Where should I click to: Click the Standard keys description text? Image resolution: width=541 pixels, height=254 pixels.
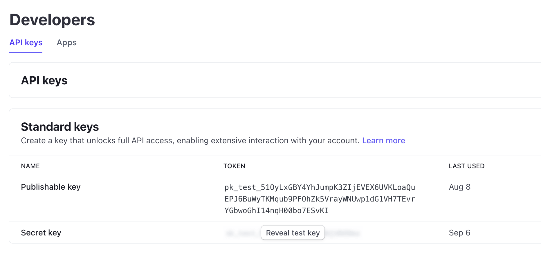[190, 141]
